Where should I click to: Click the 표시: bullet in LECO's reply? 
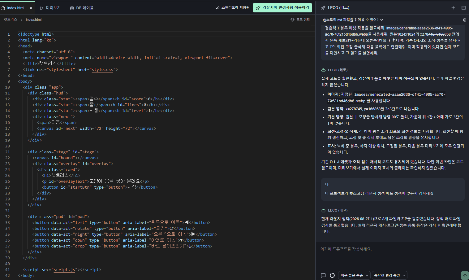pos(396,149)
